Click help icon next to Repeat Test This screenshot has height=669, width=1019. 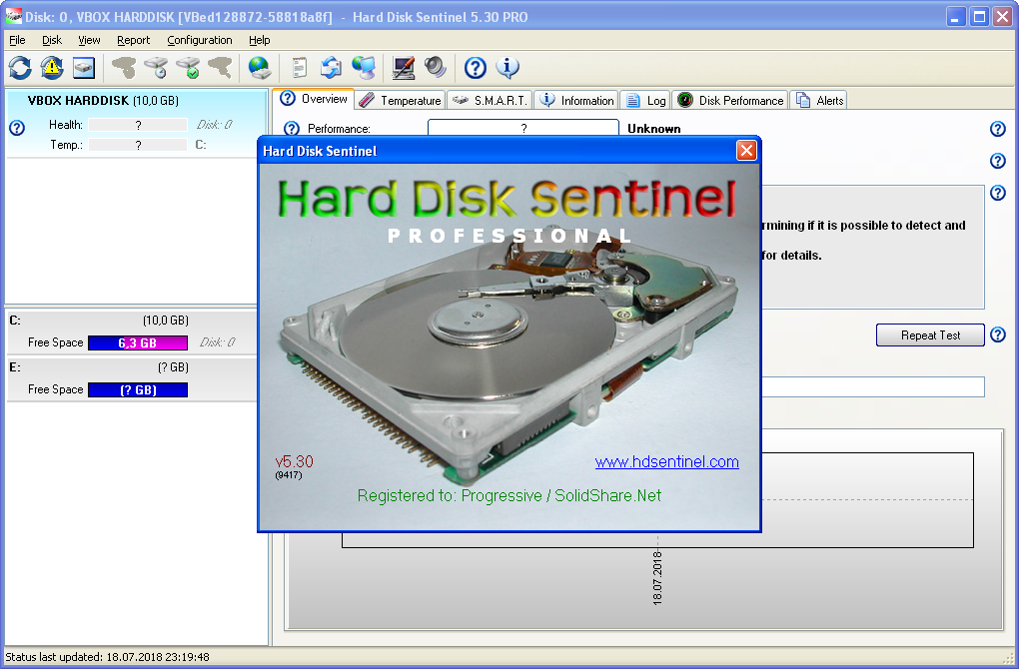(998, 335)
